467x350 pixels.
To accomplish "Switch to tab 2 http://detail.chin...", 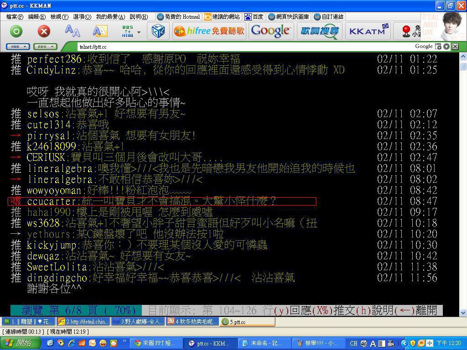I will (x=83, y=321).
